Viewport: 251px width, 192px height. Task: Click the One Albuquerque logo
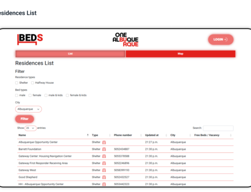[x=125, y=40]
